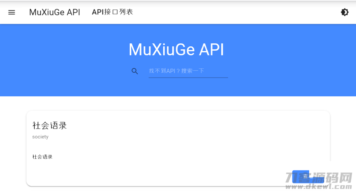Click the underline beneath the search placeholder
Screen dimensions: 356x191
pyautogui.click(x=188, y=78)
